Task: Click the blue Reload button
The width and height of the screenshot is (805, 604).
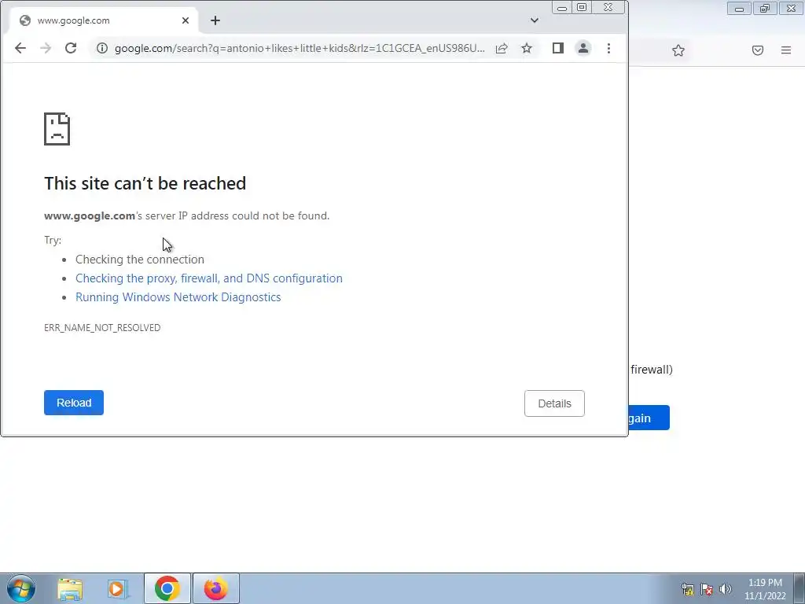Action: tap(74, 403)
